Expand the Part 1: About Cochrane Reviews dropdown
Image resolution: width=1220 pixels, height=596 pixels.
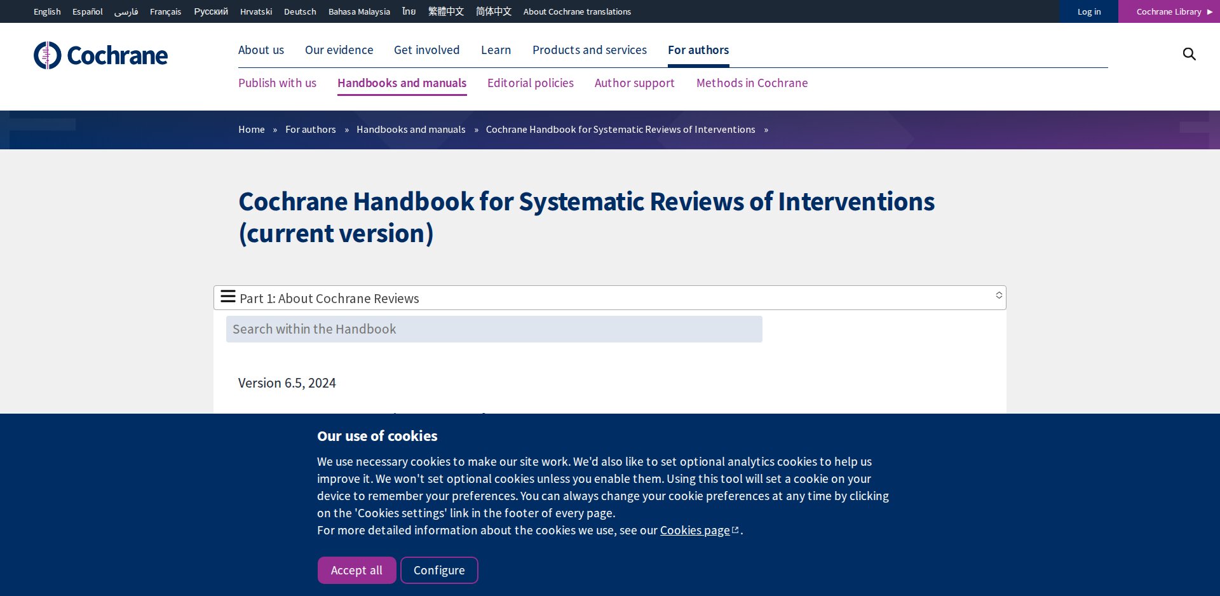point(610,297)
